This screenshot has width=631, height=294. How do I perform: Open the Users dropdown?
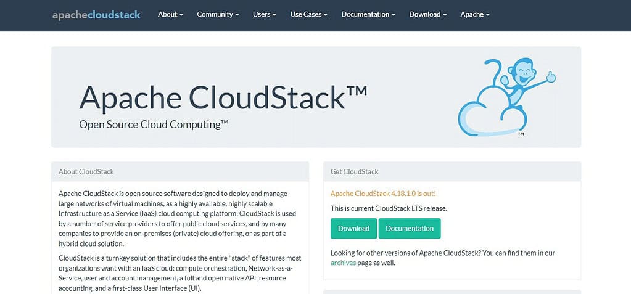pos(265,14)
